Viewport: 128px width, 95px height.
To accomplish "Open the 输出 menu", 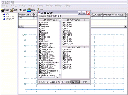I will pyautogui.click(x=40, y=6).
